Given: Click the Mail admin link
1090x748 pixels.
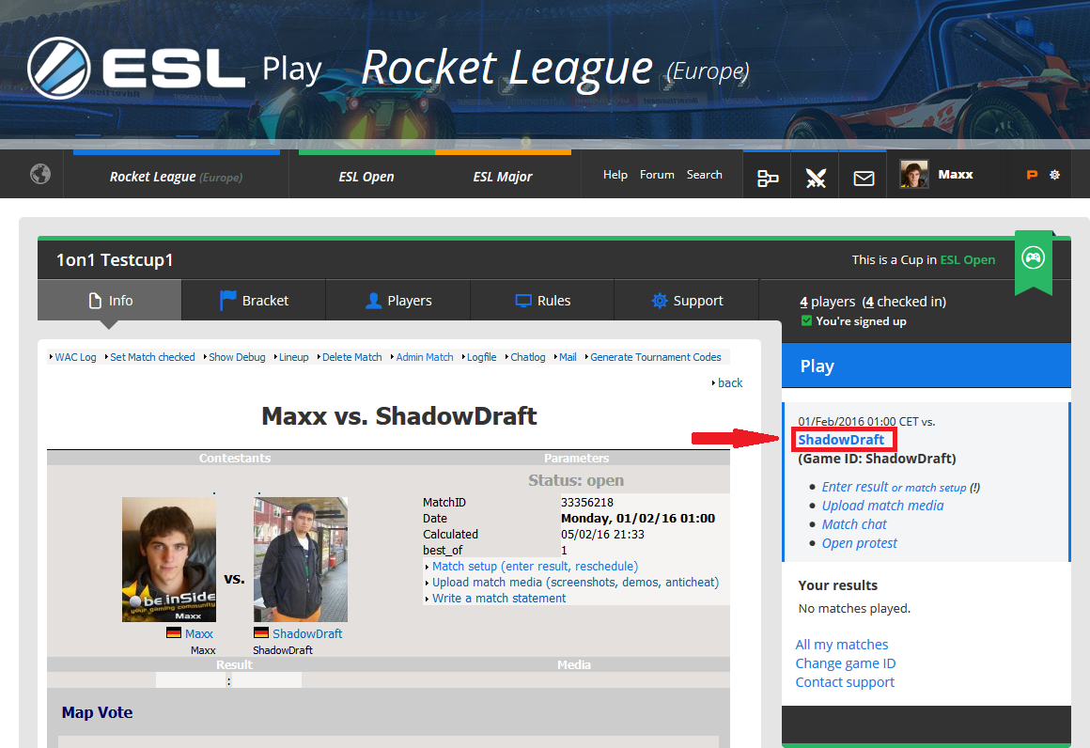Looking at the screenshot, I should pos(568,357).
